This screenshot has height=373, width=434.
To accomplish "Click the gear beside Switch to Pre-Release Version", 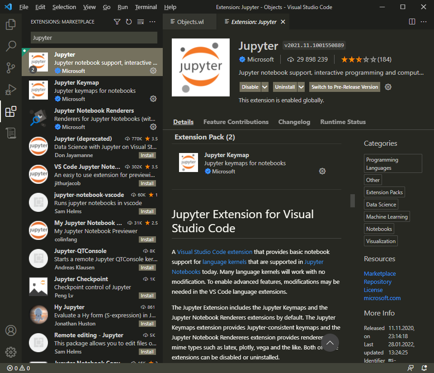I will [388, 87].
